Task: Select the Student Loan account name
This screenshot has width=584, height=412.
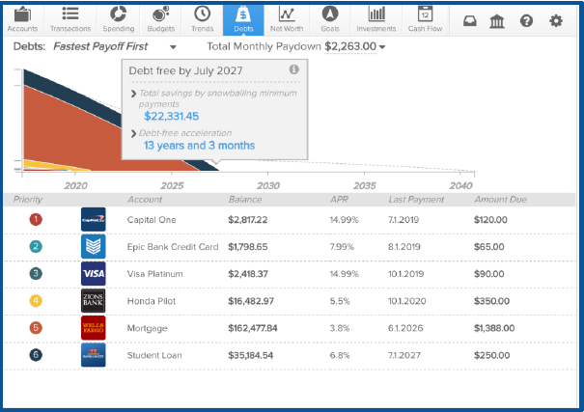Action: tap(154, 355)
